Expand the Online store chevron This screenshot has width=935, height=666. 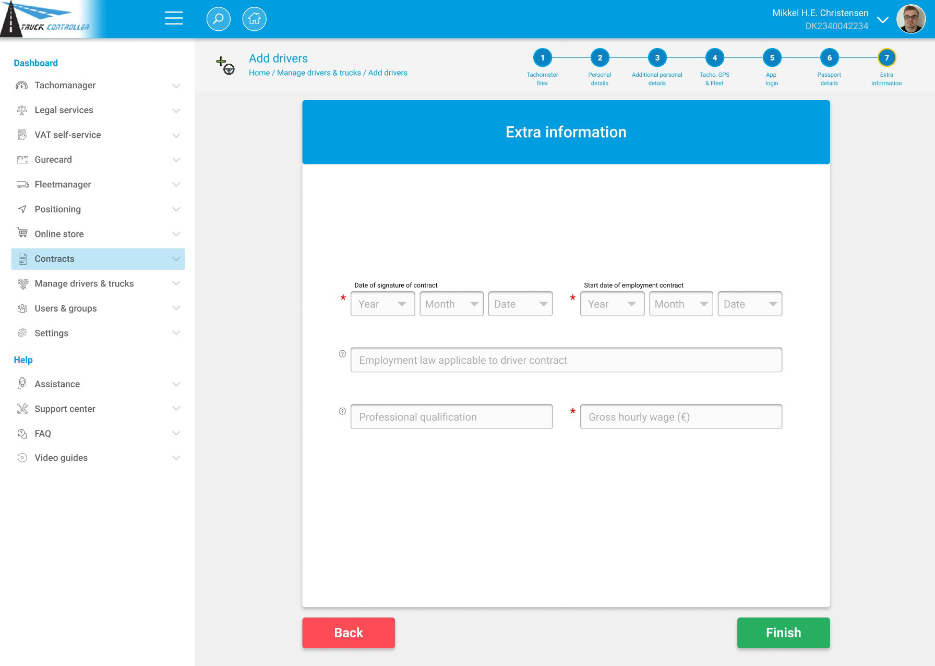pos(176,234)
